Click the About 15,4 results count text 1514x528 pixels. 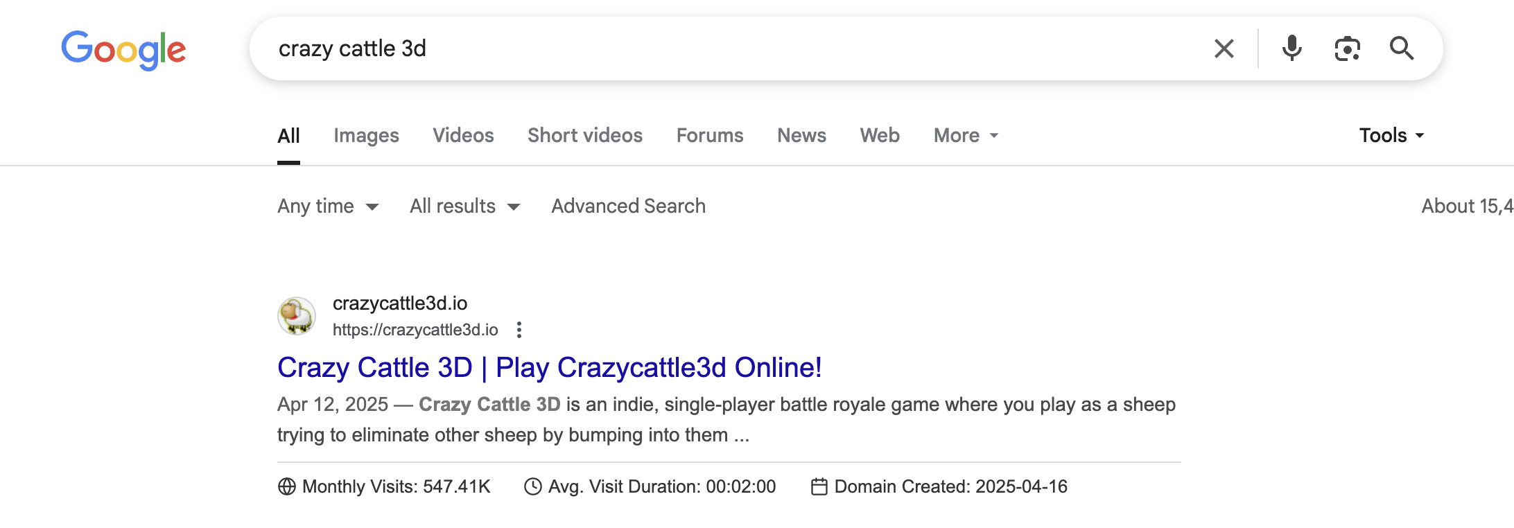point(1467,206)
